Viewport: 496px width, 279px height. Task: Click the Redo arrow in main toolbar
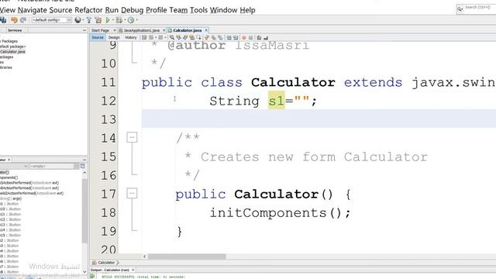pyautogui.click(x=23, y=20)
